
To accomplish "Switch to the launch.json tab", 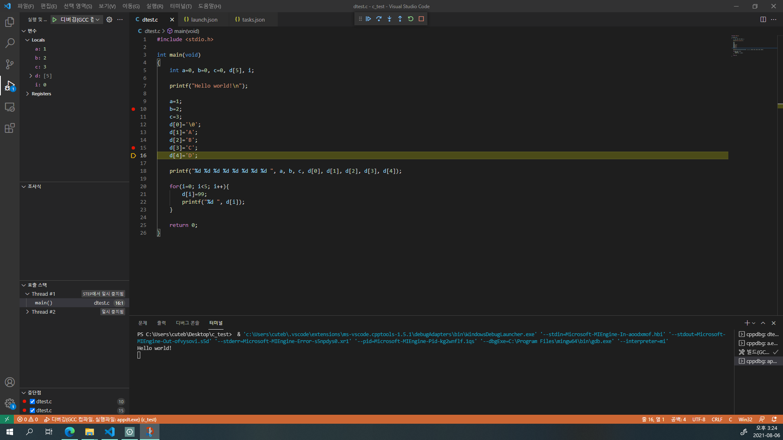I will click(x=204, y=20).
